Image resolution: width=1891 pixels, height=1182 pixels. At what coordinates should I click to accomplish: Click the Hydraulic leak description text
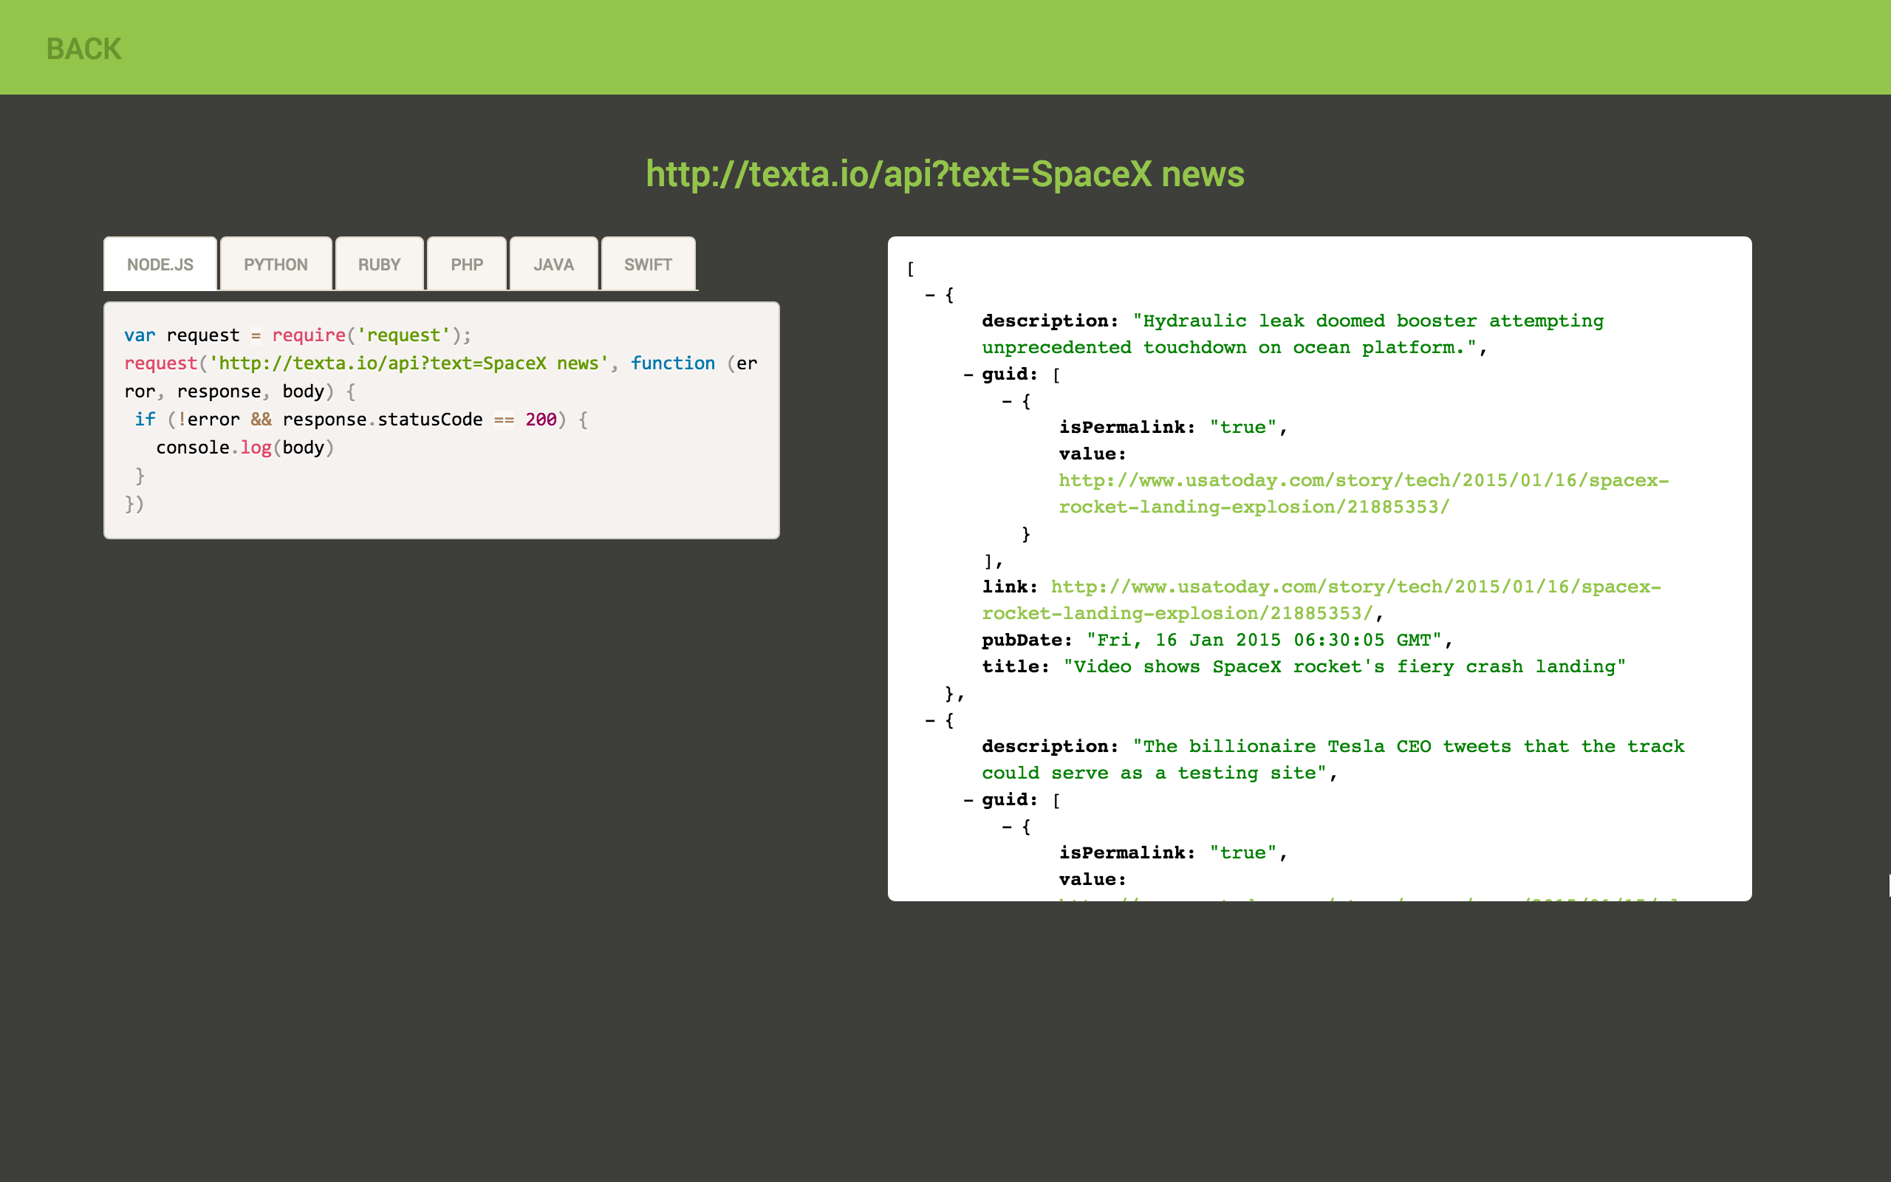click(1367, 321)
